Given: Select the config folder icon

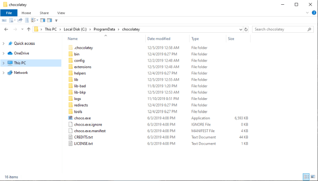Looking at the screenshot, I should click(x=70, y=60).
